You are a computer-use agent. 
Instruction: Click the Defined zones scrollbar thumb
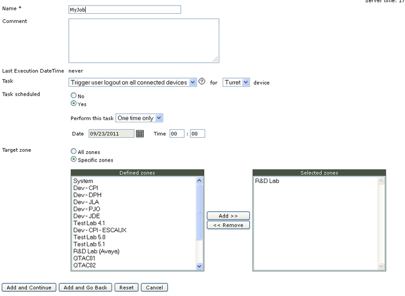pyautogui.click(x=199, y=212)
